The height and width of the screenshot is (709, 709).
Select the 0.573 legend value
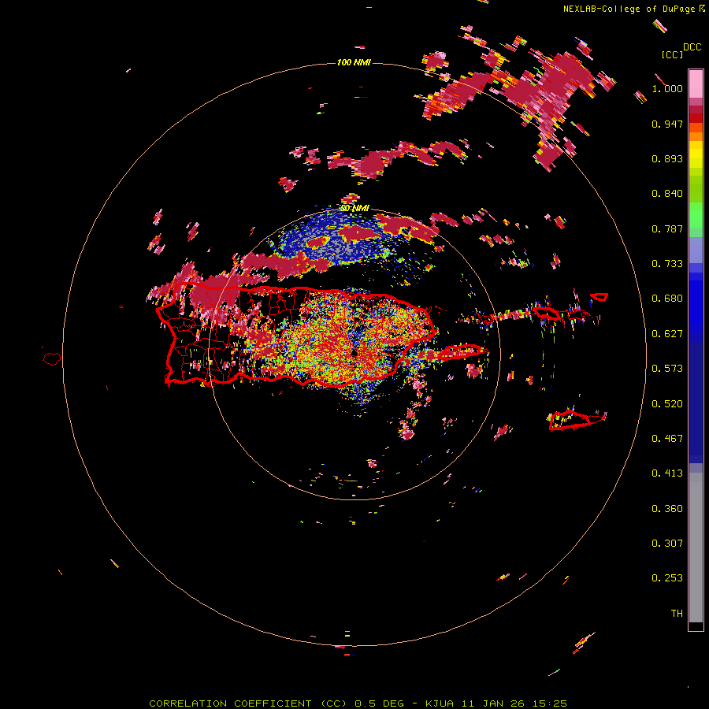(x=667, y=369)
